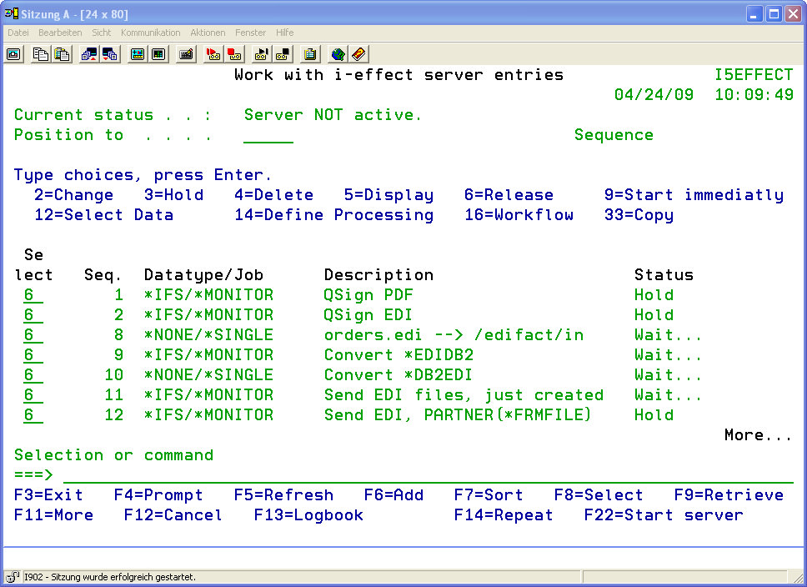This screenshot has height=587, width=807.
Task: Click the play macro toolbar icon
Action: [262, 54]
